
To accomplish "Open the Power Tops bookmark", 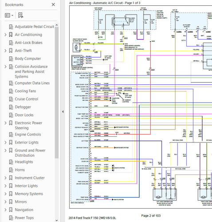I will [x=24, y=218].
